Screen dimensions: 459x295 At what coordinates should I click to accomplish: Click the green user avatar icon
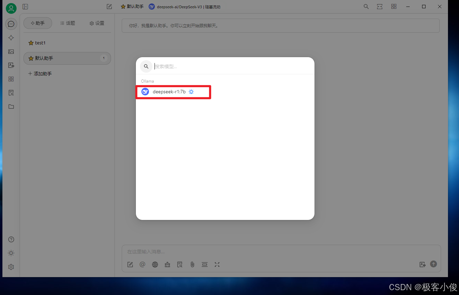11,8
